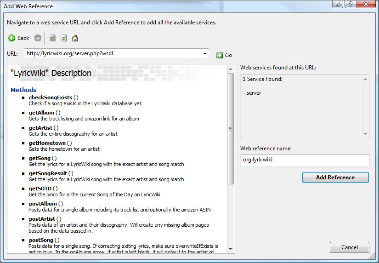Click the "- server" service entry
379x263 pixels.
click(252, 93)
